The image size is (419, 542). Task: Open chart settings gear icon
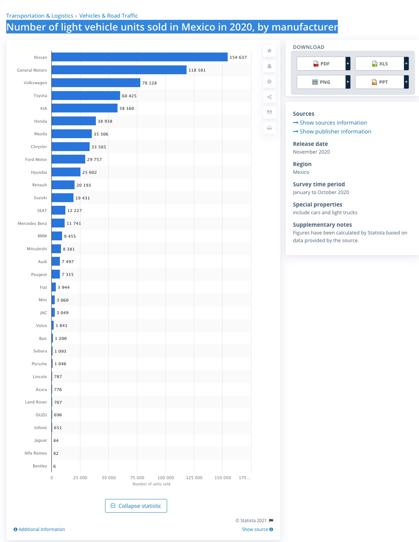(x=269, y=82)
